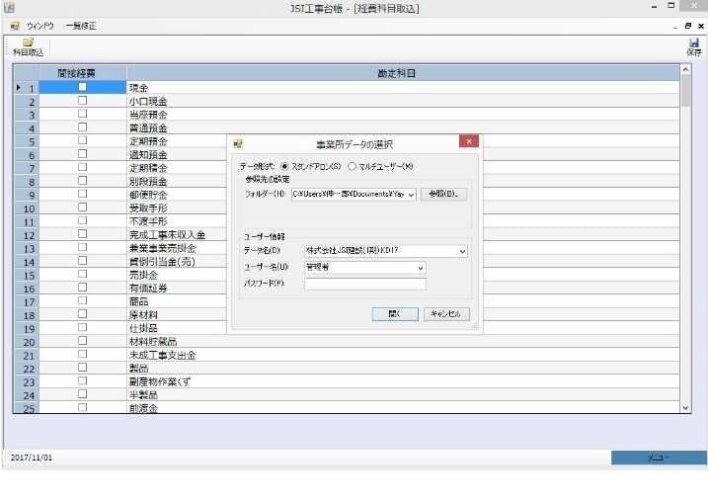Click the app icon in the main title bar

(x=9, y=7)
